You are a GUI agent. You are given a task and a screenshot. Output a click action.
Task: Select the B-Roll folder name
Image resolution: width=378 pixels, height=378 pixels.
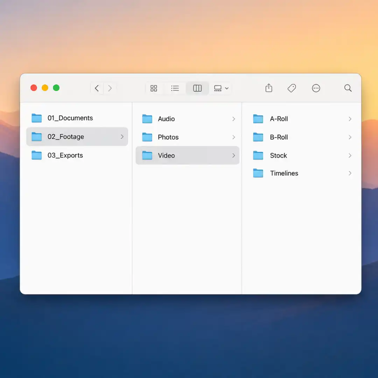[279, 137]
